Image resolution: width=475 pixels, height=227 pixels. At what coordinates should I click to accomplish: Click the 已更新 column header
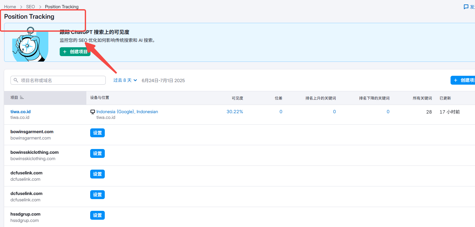[x=445, y=98]
